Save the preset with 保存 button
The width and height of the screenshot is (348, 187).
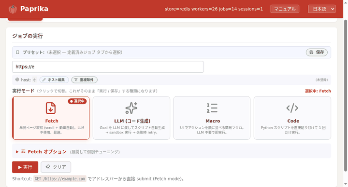317,52
